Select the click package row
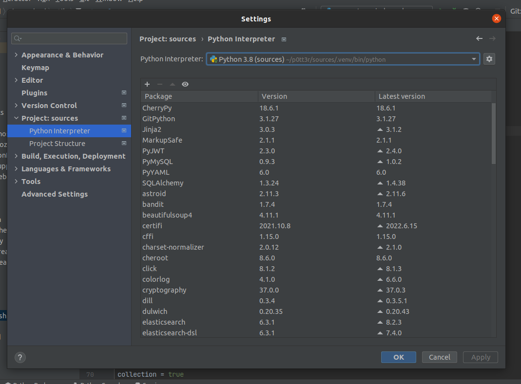This screenshot has height=384, width=521. click(316, 269)
